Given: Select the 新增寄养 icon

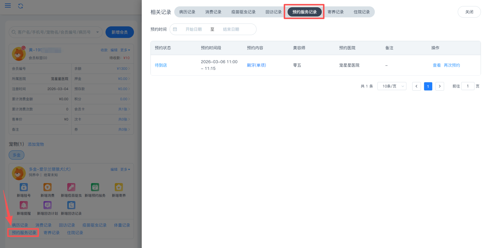Looking at the screenshot, I should [x=119, y=187].
